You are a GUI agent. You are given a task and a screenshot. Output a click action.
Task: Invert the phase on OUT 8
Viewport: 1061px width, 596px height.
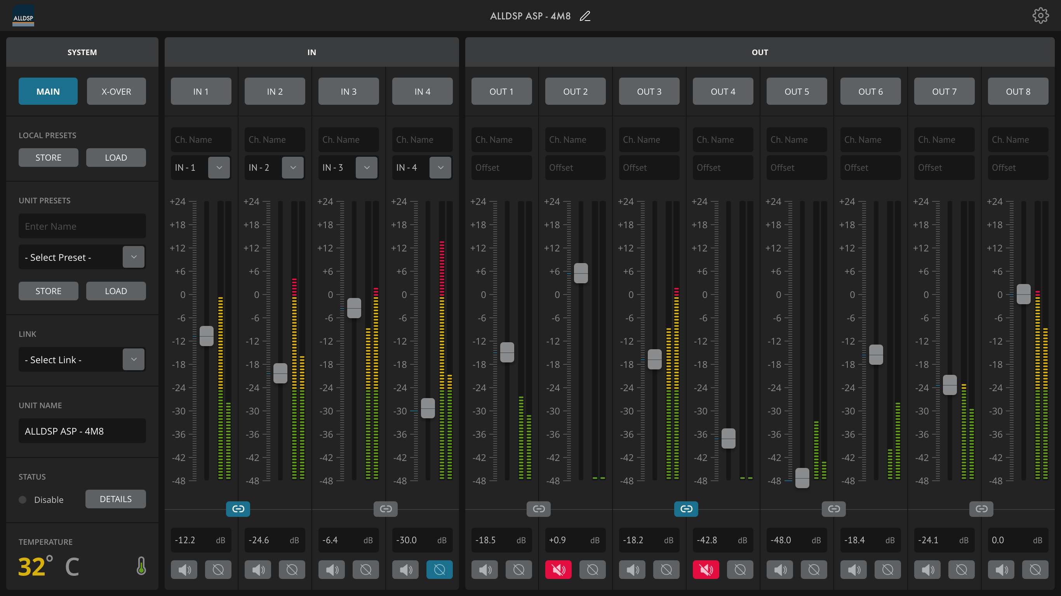point(1035,570)
